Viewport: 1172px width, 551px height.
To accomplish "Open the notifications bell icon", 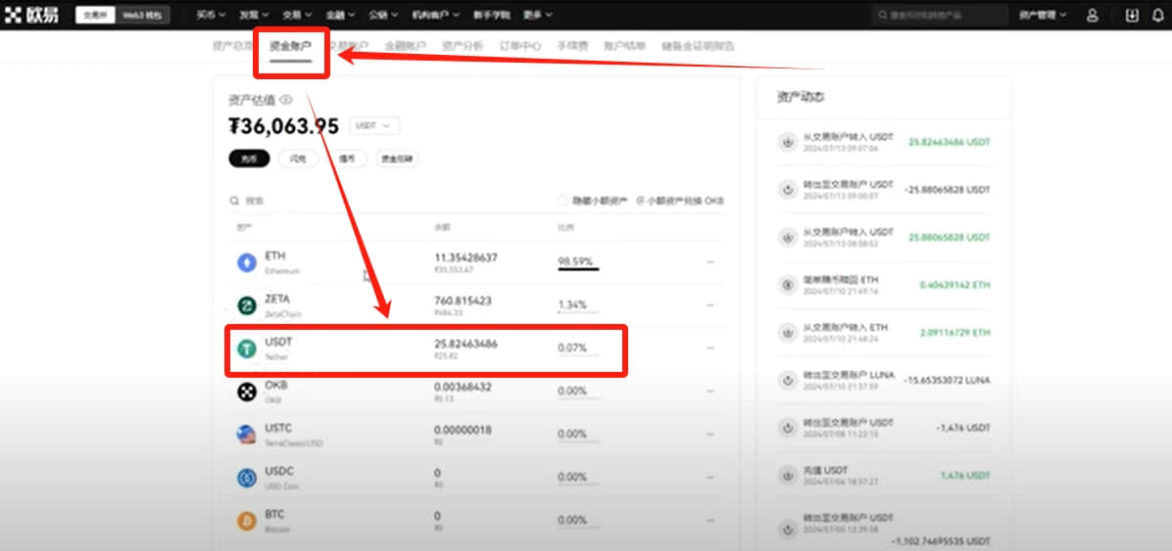I will coord(1158,15).
